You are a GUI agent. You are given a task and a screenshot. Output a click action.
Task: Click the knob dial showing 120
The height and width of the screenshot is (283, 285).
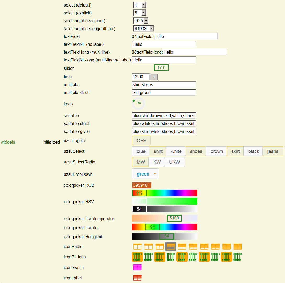[x=138, y=103]
